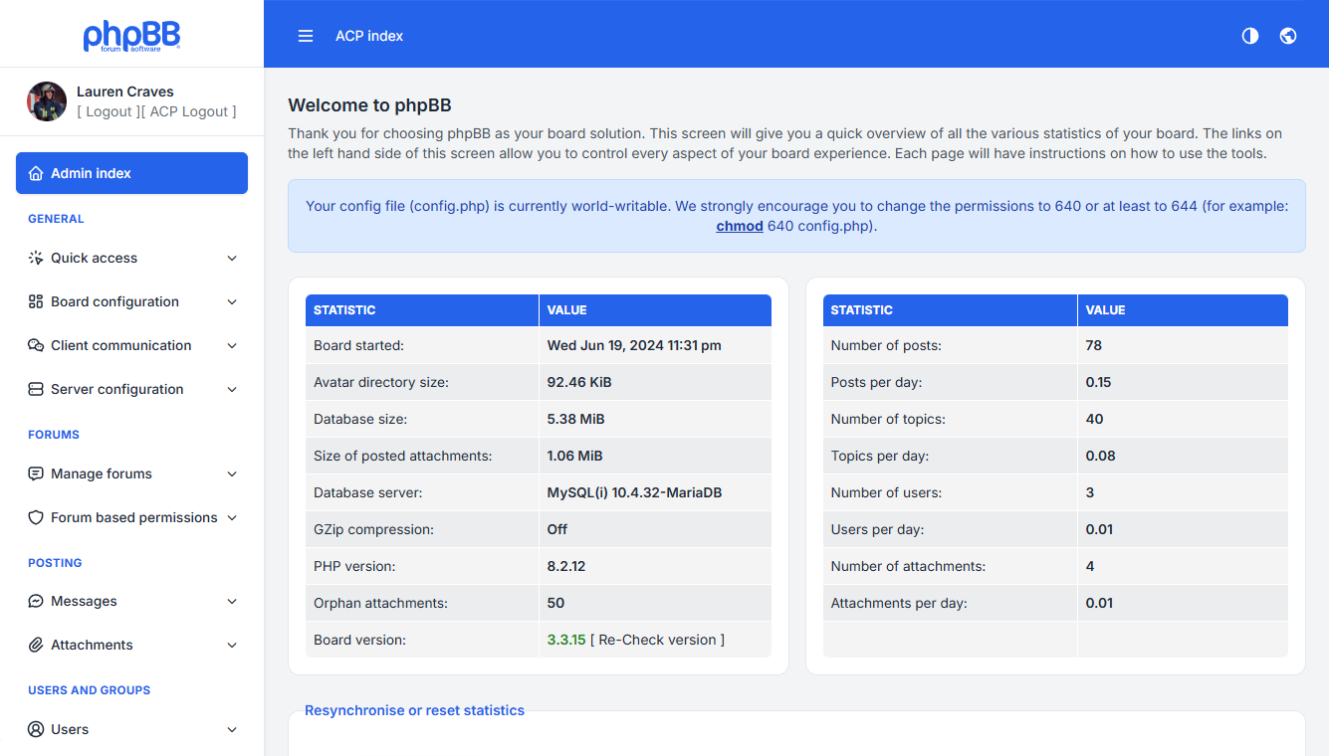Expand the Manage forums chevron
The width and height of the screenshot is (1329, 756).
[232, 473]
